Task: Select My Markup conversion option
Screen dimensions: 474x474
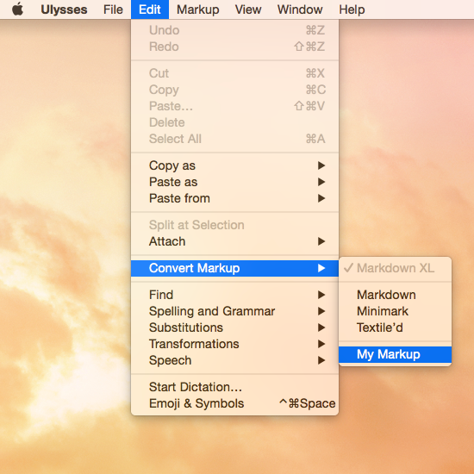Action: 395,354
